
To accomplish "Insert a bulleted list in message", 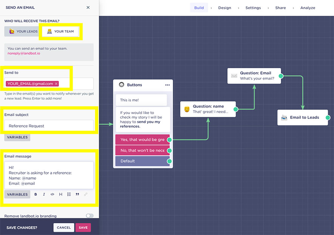I will (x=69, y=194).
